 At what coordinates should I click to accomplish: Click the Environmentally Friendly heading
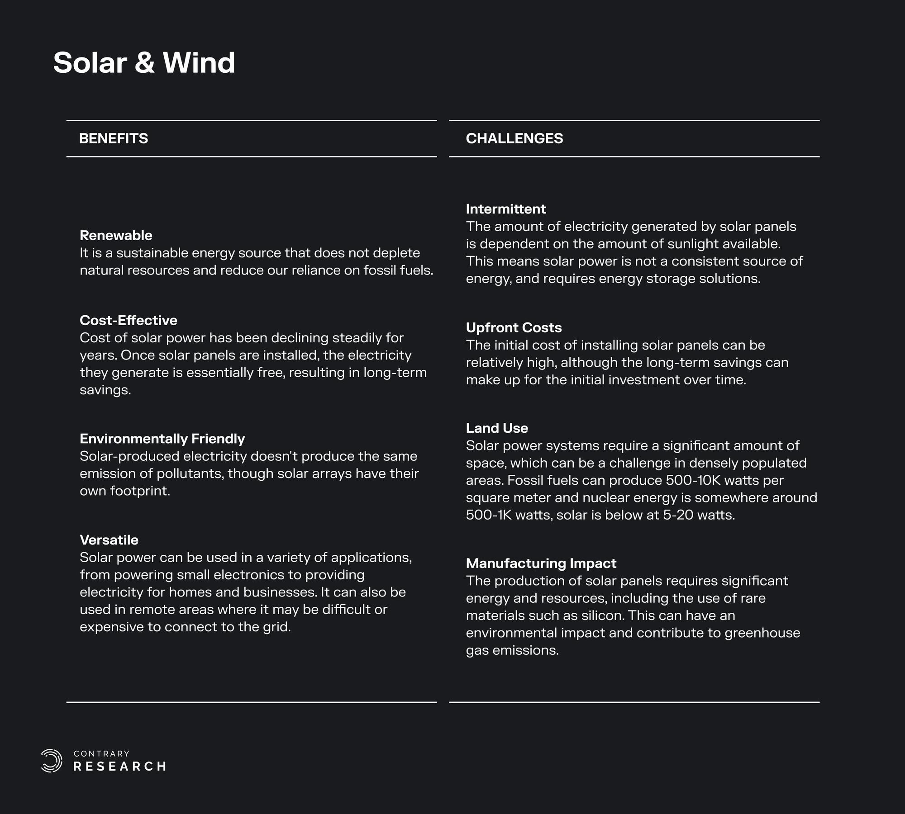tap(162, 439)
